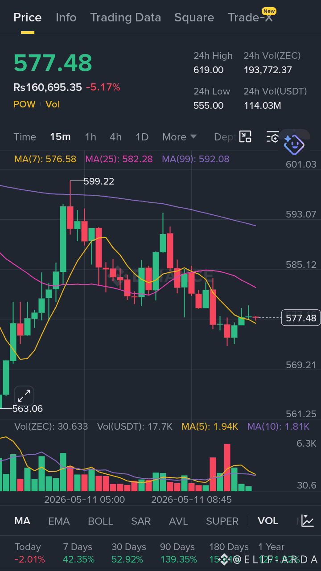321x571 pixels.
Task: Switch to the Depth chart view
Action: (225, 137)
